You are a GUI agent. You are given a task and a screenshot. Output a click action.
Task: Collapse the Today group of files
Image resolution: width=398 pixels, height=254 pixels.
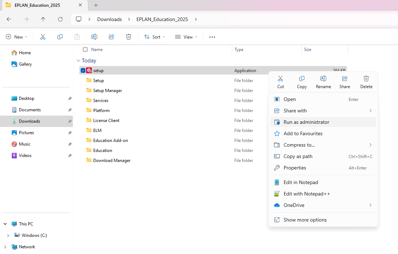click(79, 61)
